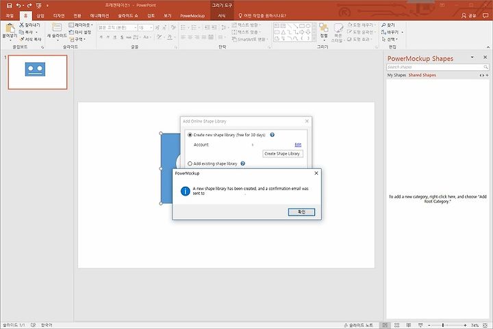Click the Create Shape Library button
Screen dimensions: 493x329
[x=283, y=153]
